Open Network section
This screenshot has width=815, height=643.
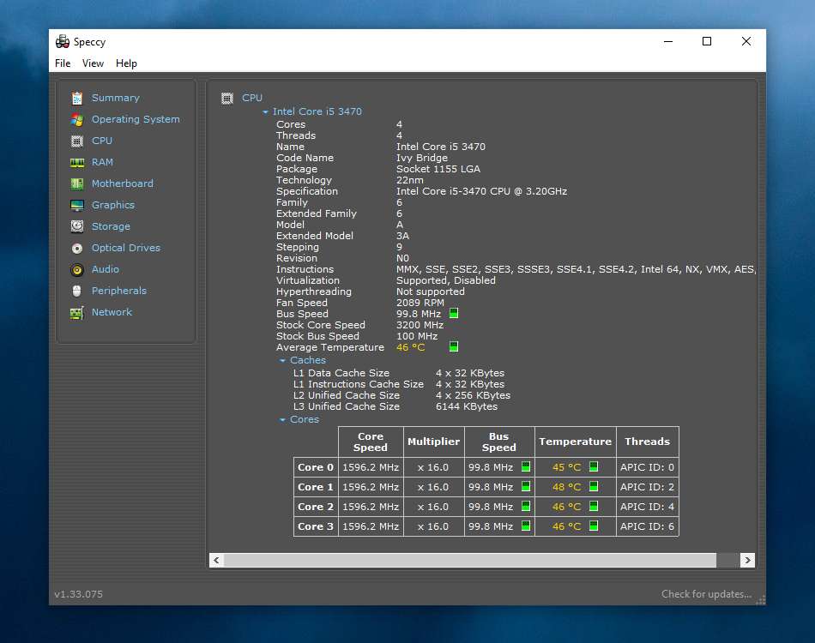click(x=112, y=312)
